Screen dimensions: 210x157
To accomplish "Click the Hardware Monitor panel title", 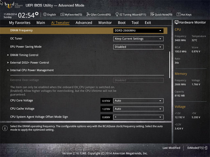I will click(x=192, y=23).
